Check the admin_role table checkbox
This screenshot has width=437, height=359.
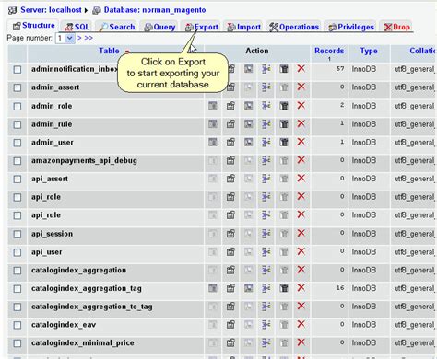pos(18,107)
